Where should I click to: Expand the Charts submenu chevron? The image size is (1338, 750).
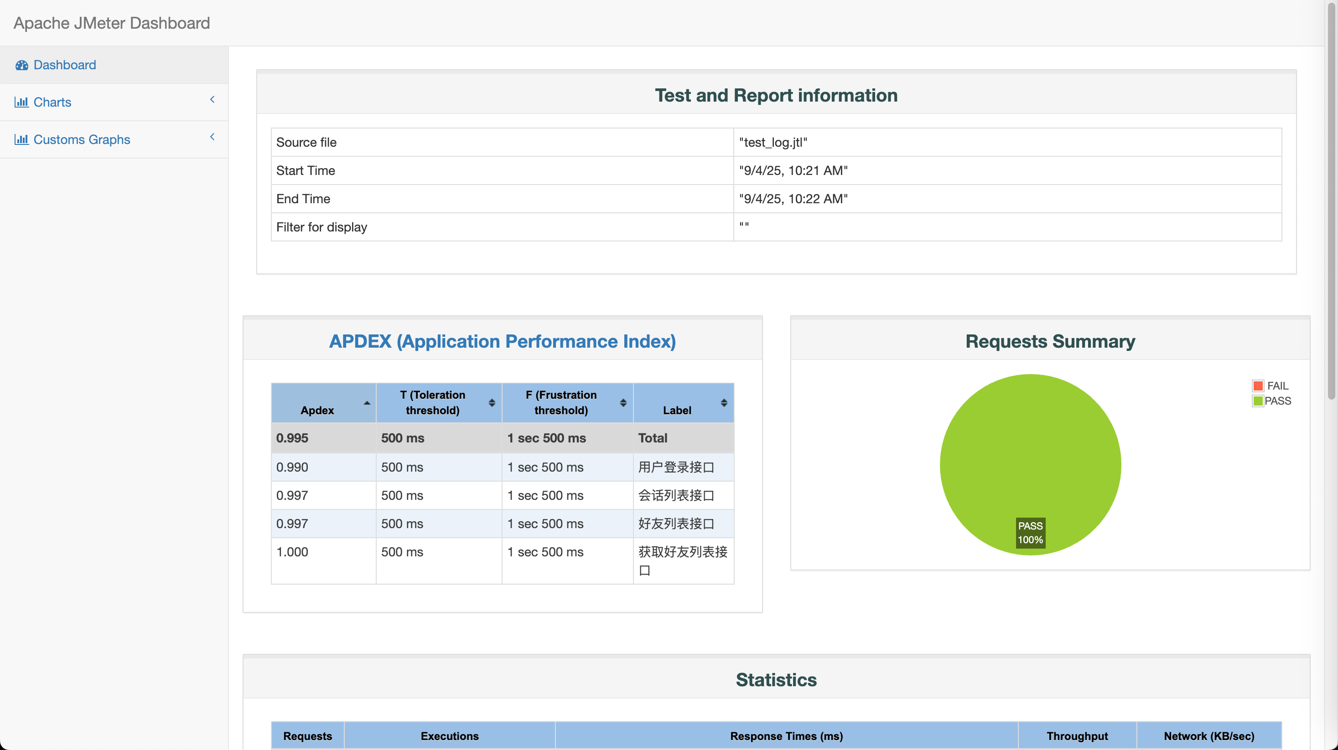[x=212, y=100]
